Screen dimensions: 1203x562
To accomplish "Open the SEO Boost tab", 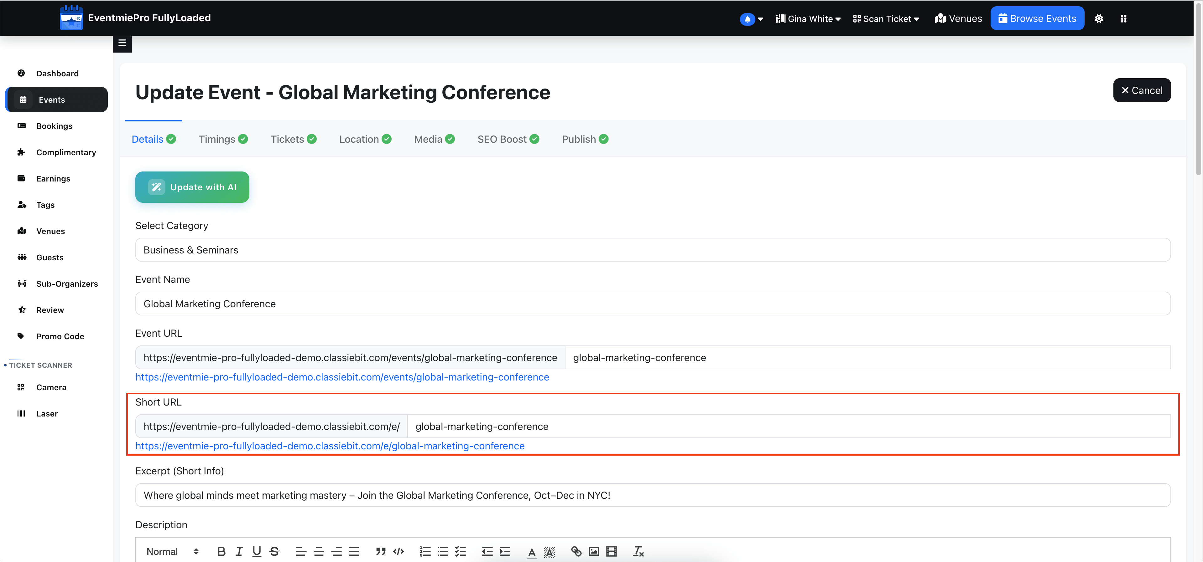I will coord(508,139).
